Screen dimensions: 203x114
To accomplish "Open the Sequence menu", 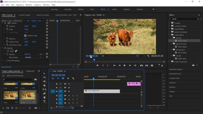I will [20, 5].
